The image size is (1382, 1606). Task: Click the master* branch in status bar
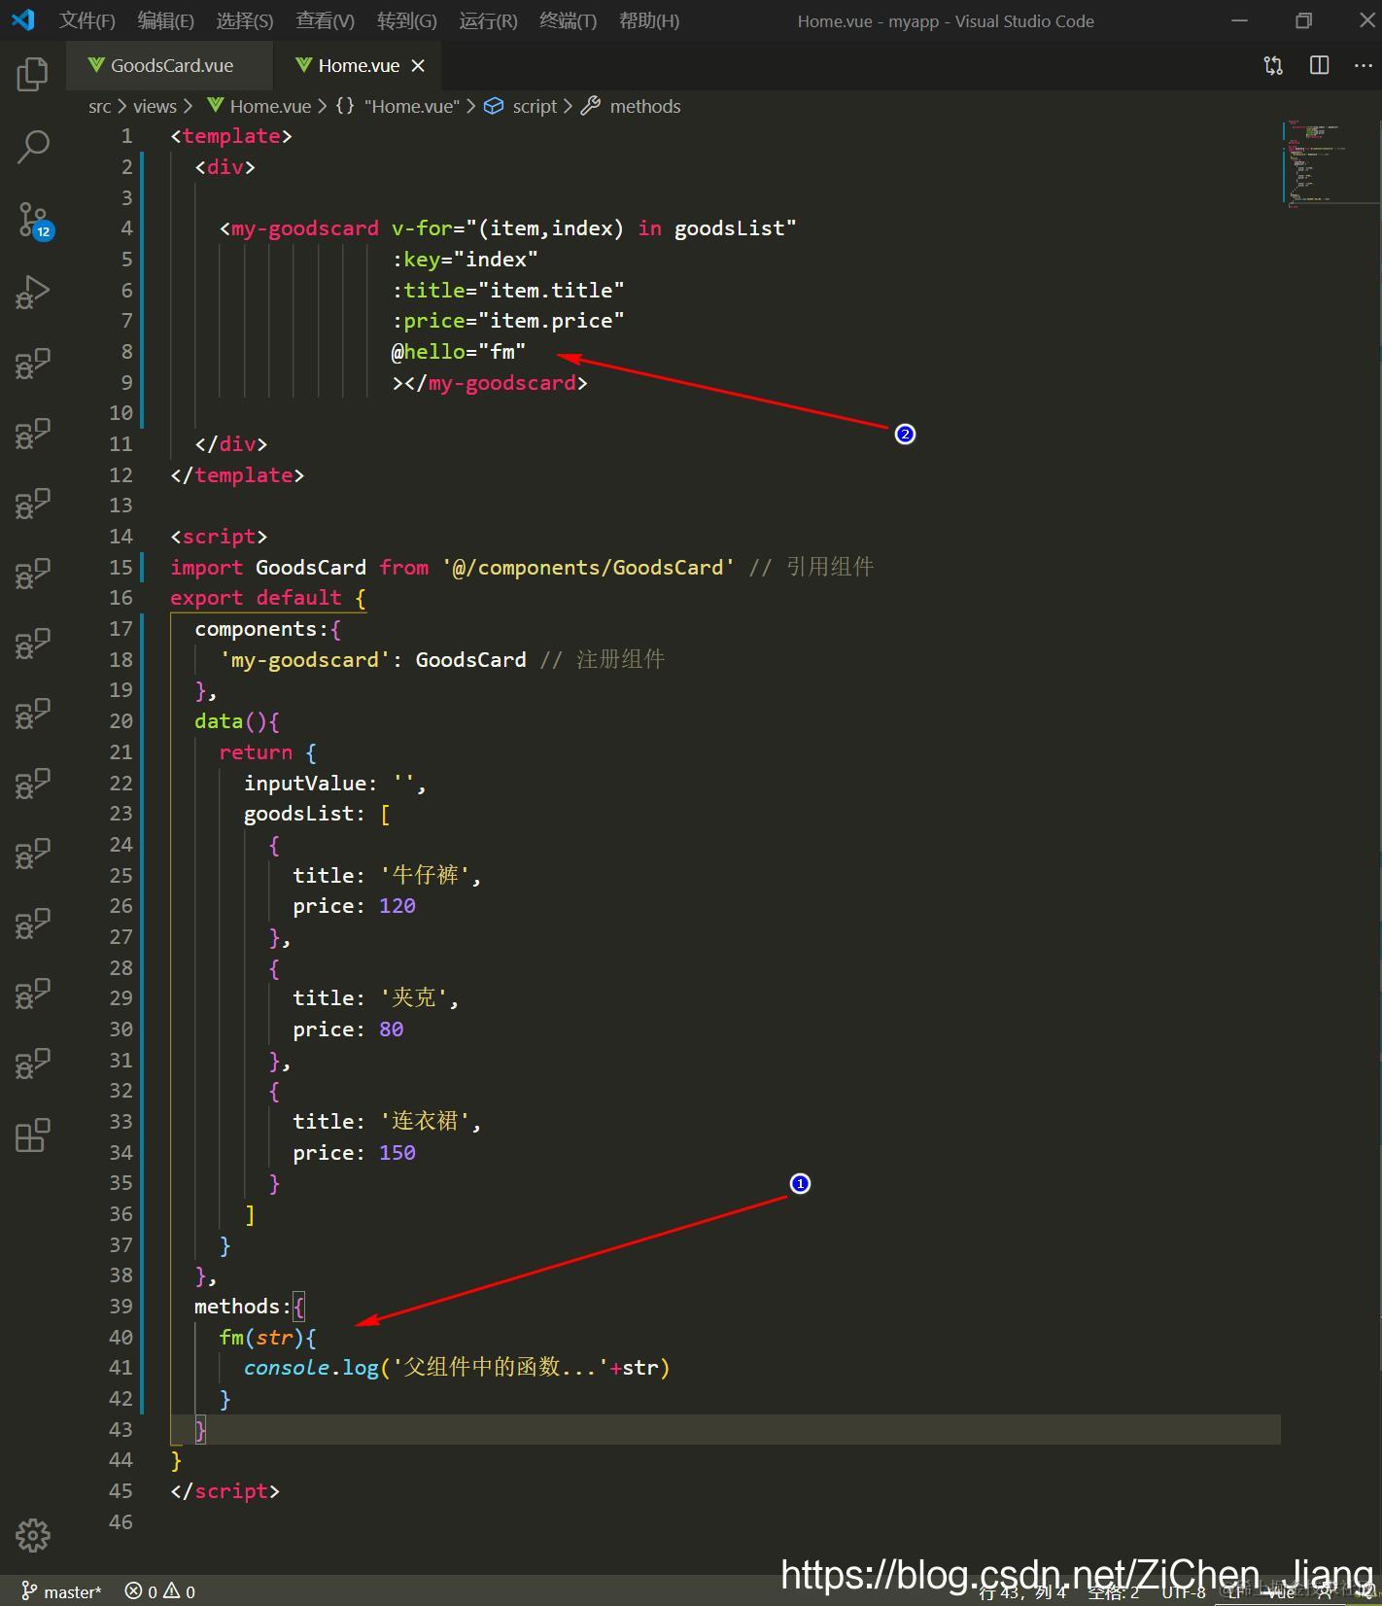pos(62,1591)
